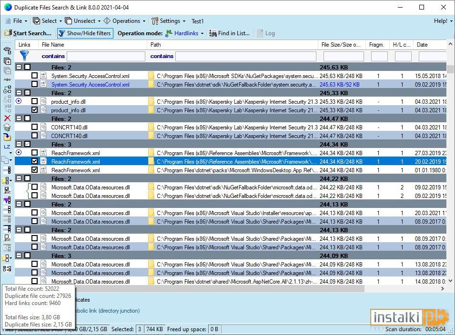Click the 744 KB selected size in status bar
The height and width of the screenshot is (335, 455).
154,329
